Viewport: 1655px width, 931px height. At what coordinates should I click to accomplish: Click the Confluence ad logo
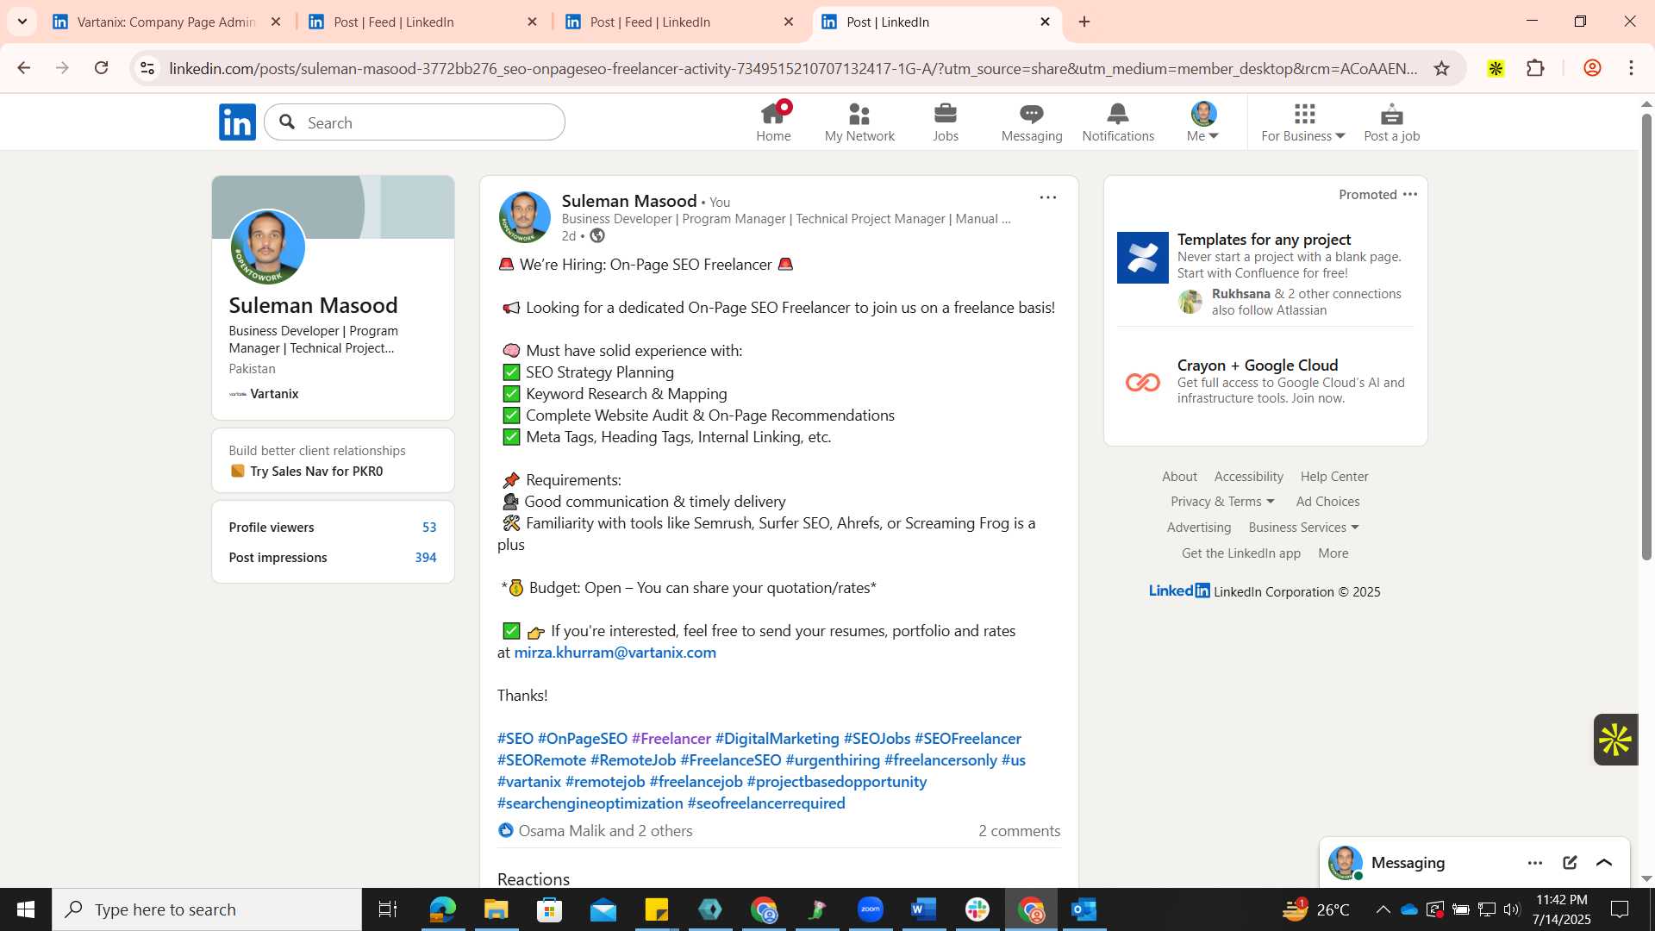[1143, 257]
